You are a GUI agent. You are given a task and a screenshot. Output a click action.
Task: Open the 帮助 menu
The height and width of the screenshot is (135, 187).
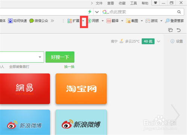145,3
